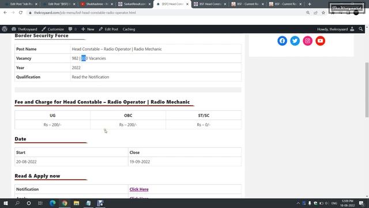Click Edit Post in the admin bar

108,29
